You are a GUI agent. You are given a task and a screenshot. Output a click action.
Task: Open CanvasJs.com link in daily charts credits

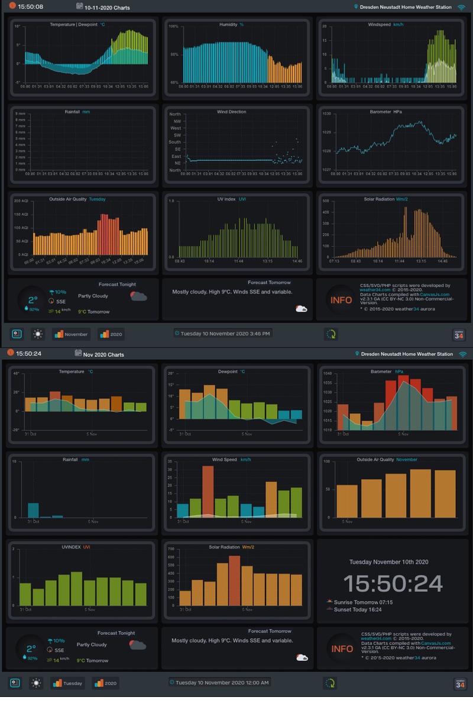[x=435, y=294]
